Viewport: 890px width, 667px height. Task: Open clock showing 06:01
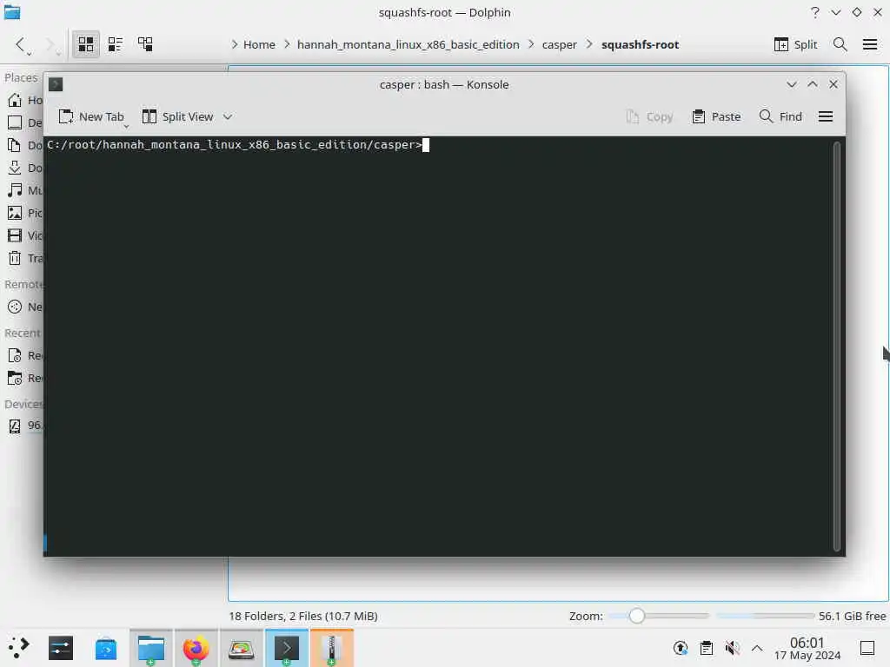click(x=807, y=648)
